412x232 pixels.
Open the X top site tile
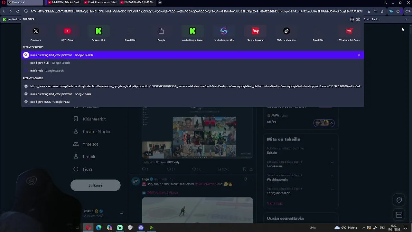(36, 34)
